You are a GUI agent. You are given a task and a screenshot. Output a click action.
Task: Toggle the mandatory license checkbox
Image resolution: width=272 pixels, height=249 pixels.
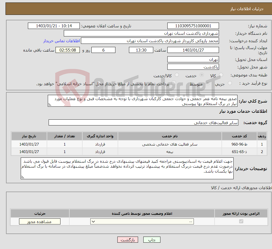(x=241, y=221)
